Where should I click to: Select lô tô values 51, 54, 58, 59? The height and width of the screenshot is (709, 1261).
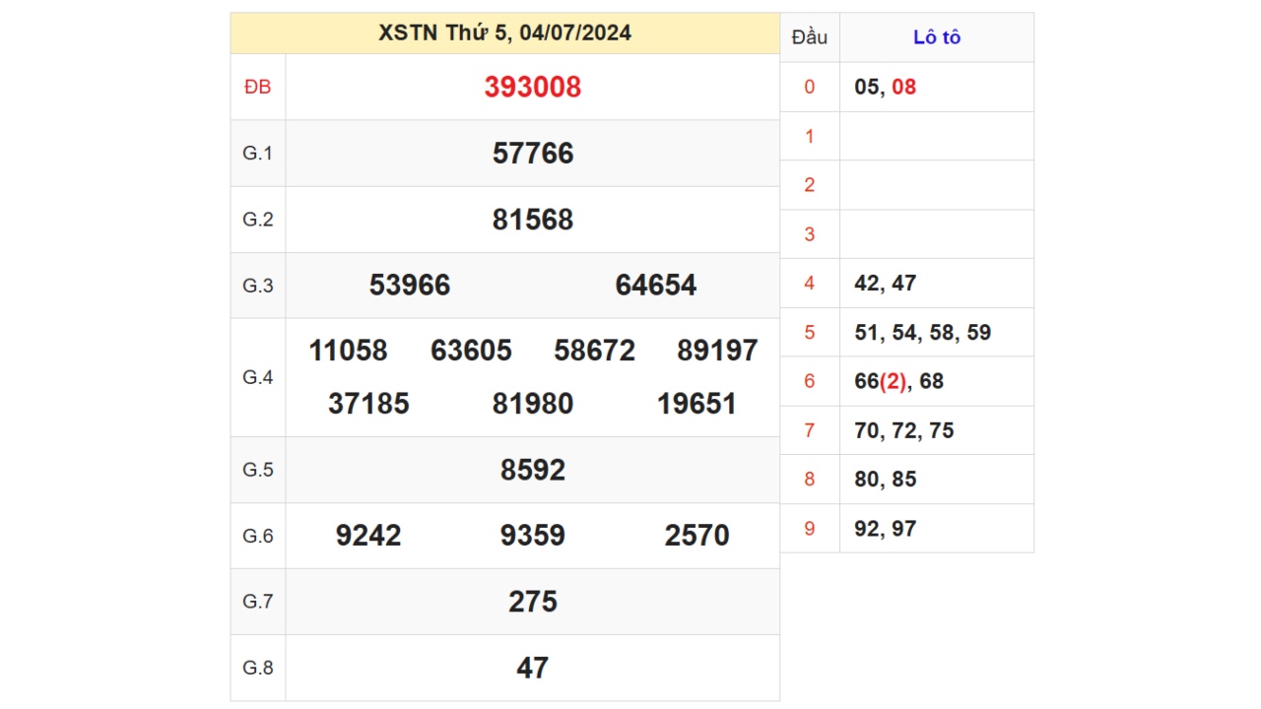(x=923, y=333)
